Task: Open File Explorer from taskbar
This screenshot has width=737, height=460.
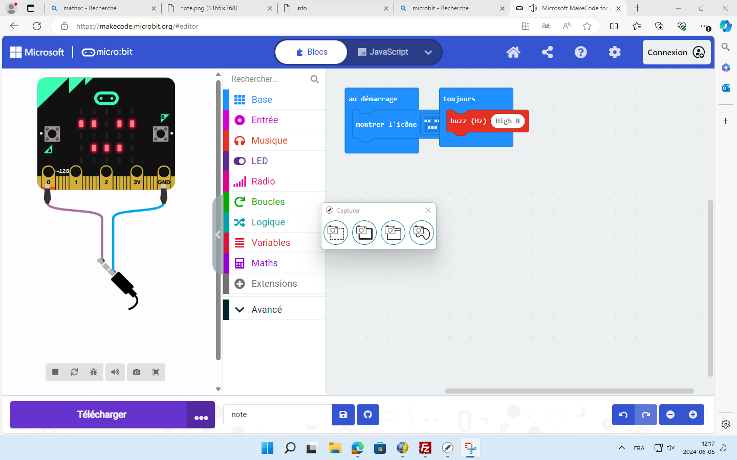Action: pos(335,448)
